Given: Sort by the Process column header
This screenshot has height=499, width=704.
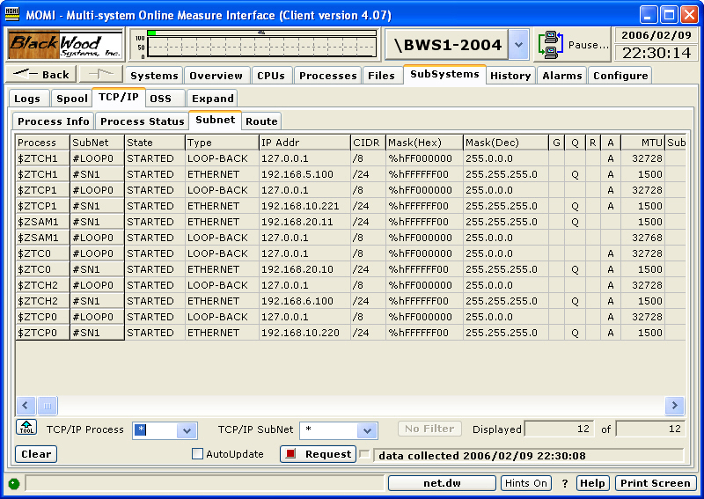Looking at the screenshot, I should tap(42, 143).
